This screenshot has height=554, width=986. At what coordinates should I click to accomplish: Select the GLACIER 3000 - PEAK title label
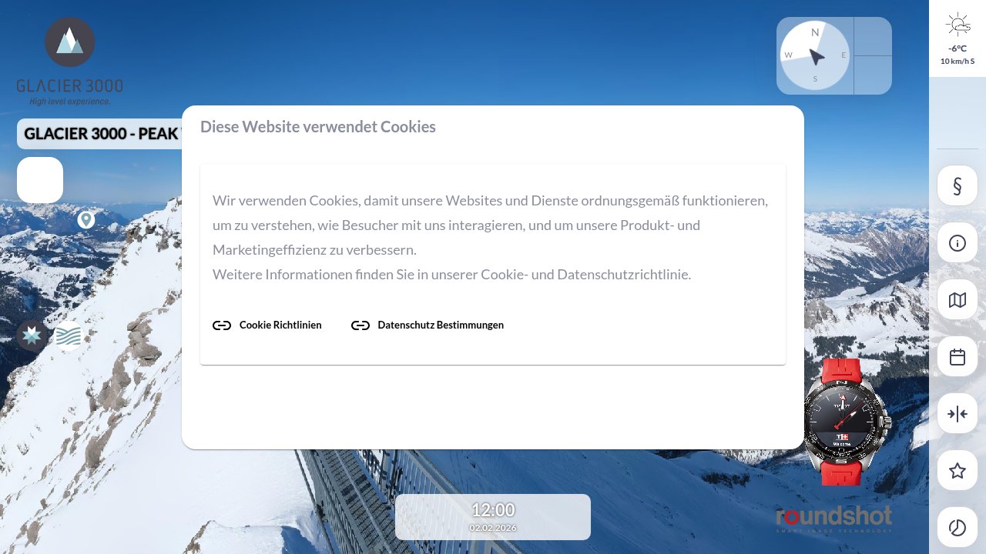coord(100,134)
